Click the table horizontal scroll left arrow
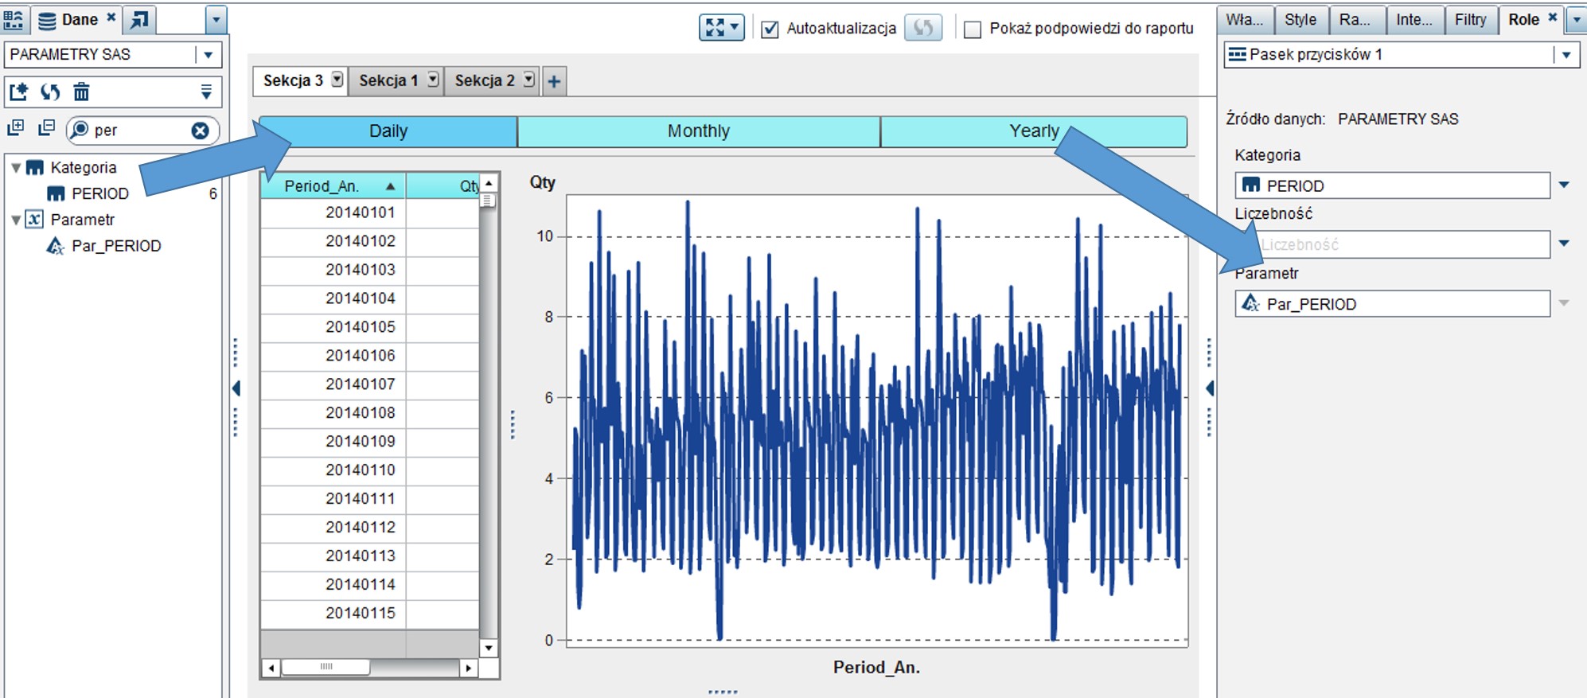Image resolution: width=1587 pixels, height=698 pixels. tap(271, 669)
